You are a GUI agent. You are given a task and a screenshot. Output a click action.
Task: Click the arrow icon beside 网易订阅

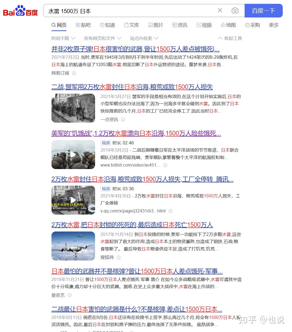pos(74,73)
